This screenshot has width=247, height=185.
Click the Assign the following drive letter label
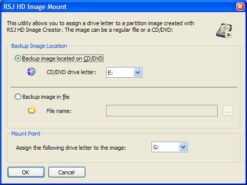(71, 148)
